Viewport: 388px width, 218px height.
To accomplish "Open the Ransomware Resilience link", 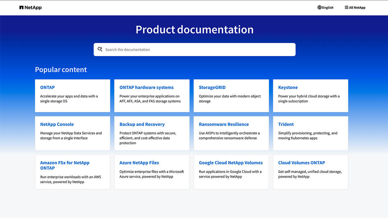I will [224, 124].
